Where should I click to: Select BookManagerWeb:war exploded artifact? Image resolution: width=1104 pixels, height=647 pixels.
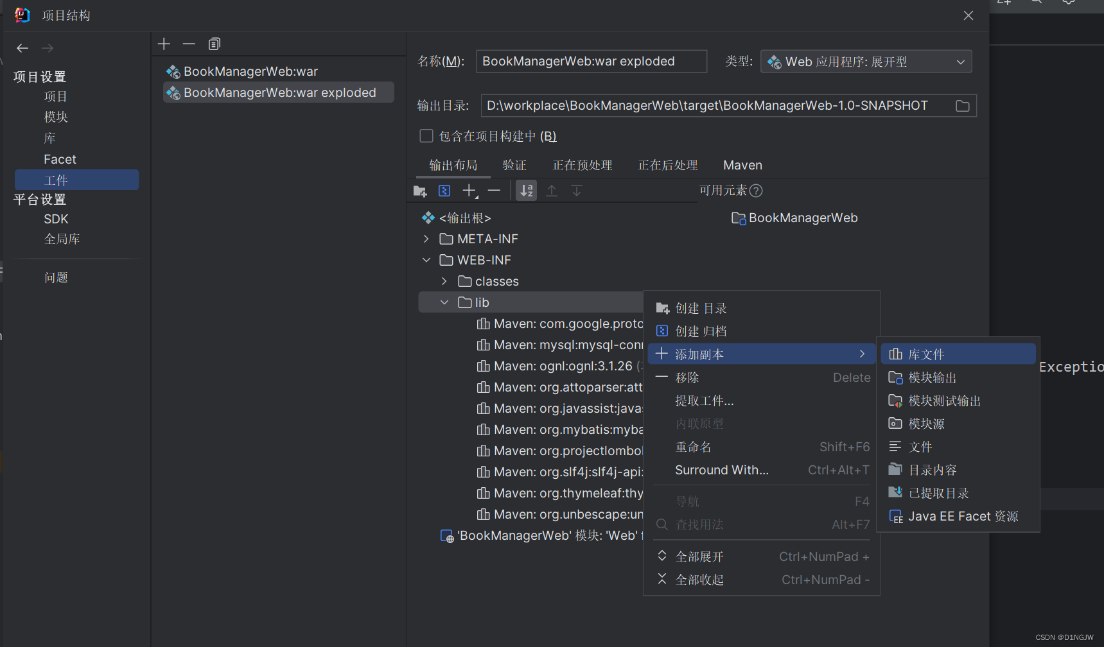coord(278,93)
